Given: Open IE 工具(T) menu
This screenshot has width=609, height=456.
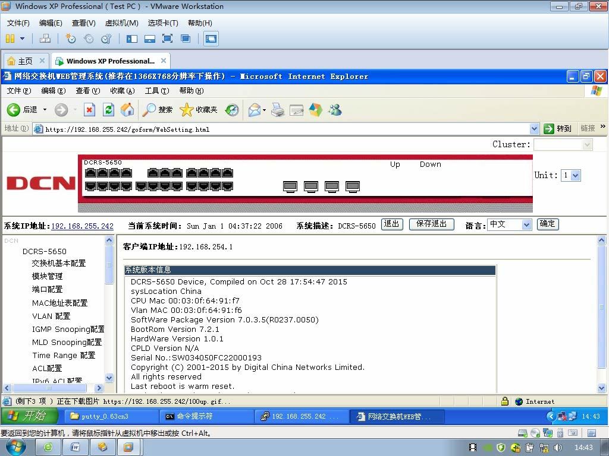Looking at the screenshot, I should pos(157,91).
